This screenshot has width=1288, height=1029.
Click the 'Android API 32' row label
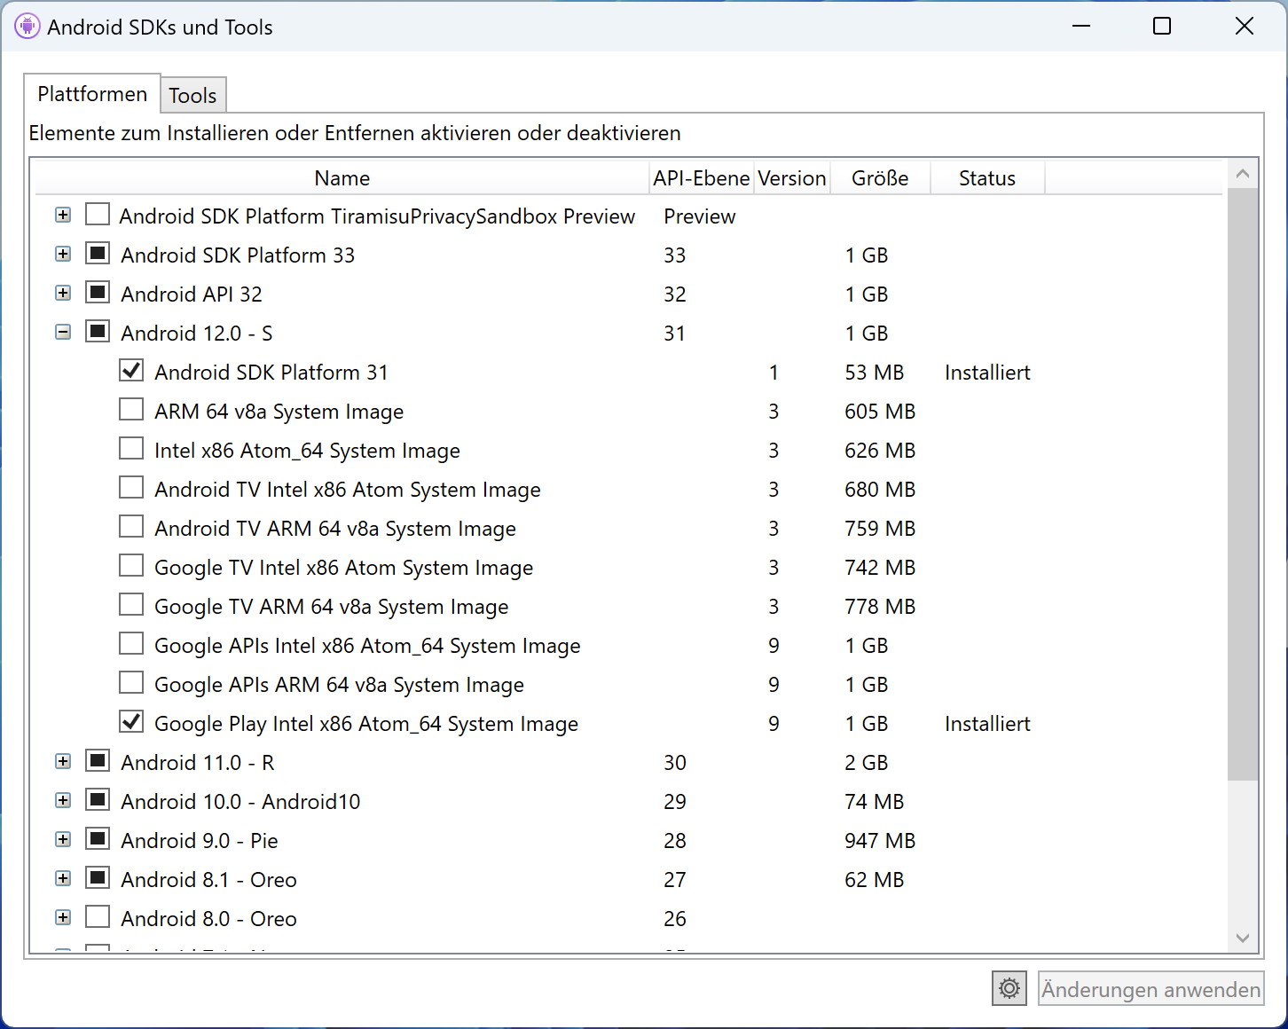[192, 295]
